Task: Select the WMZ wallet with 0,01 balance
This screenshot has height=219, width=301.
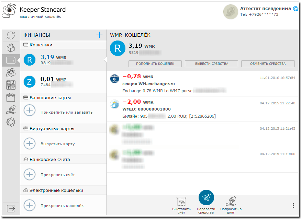Action: click(x=63, y=82)
